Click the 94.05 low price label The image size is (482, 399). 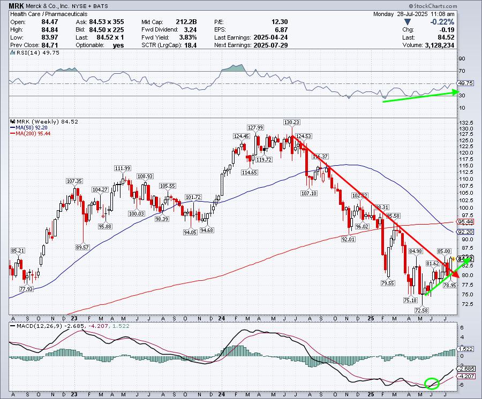click(x=190, y=232)
